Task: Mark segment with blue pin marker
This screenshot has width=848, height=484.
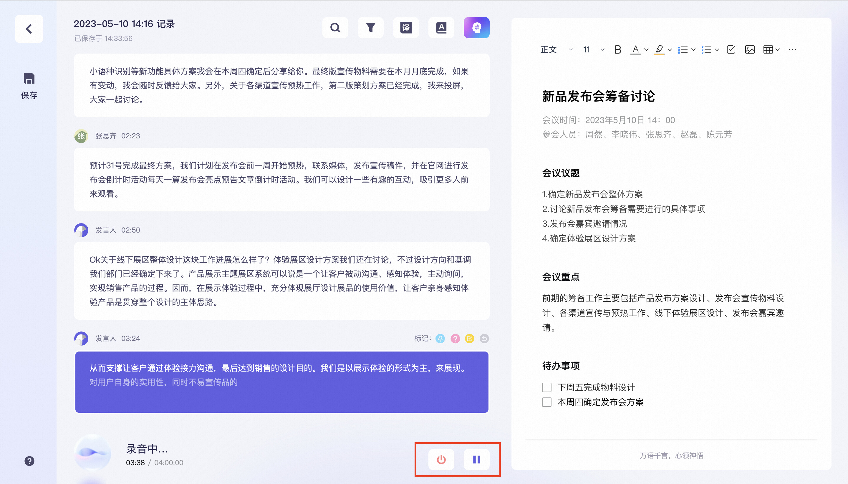Action: pyautogui.click(x=440, y=338)
